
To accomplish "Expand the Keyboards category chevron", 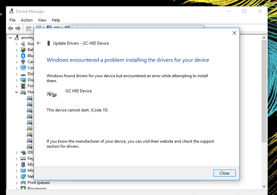I will click(x=16, y=159).
